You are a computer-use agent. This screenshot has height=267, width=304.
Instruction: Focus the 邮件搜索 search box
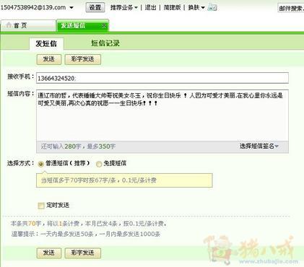point(291,9)
